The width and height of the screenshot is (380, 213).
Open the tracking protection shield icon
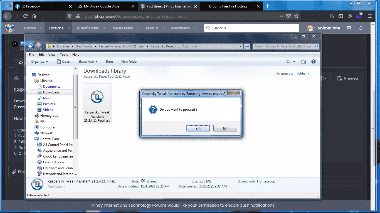tap(70, 16)
